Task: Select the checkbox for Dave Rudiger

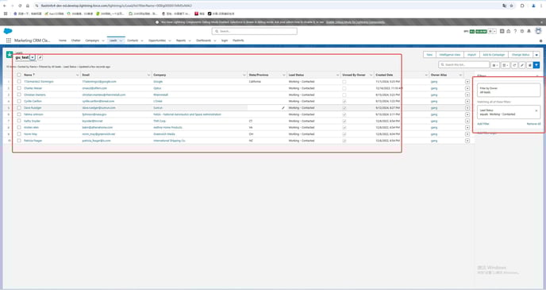Action: tap(19, 108)
